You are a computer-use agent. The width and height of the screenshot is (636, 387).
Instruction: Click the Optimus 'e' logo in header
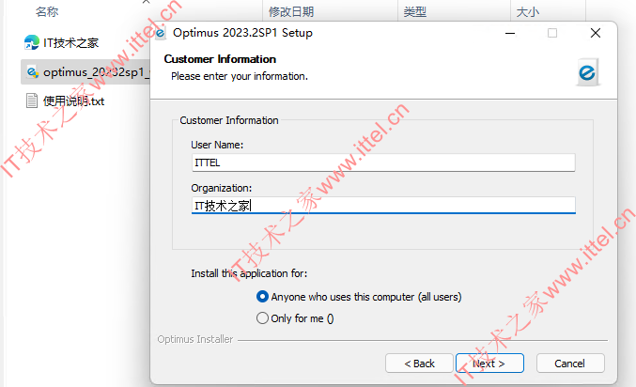587,73
